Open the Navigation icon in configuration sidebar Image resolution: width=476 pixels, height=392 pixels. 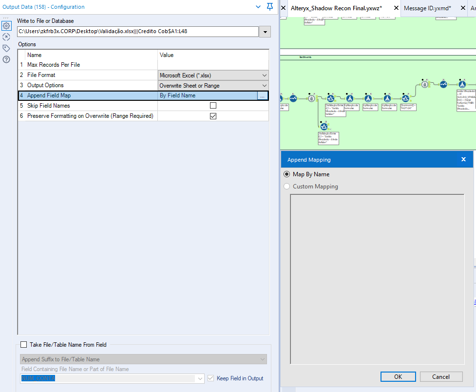[6, 37]
